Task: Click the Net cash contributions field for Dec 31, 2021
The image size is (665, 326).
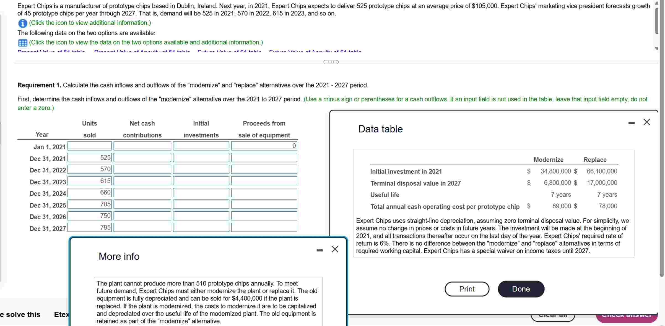Action: (x=142, y=157)
